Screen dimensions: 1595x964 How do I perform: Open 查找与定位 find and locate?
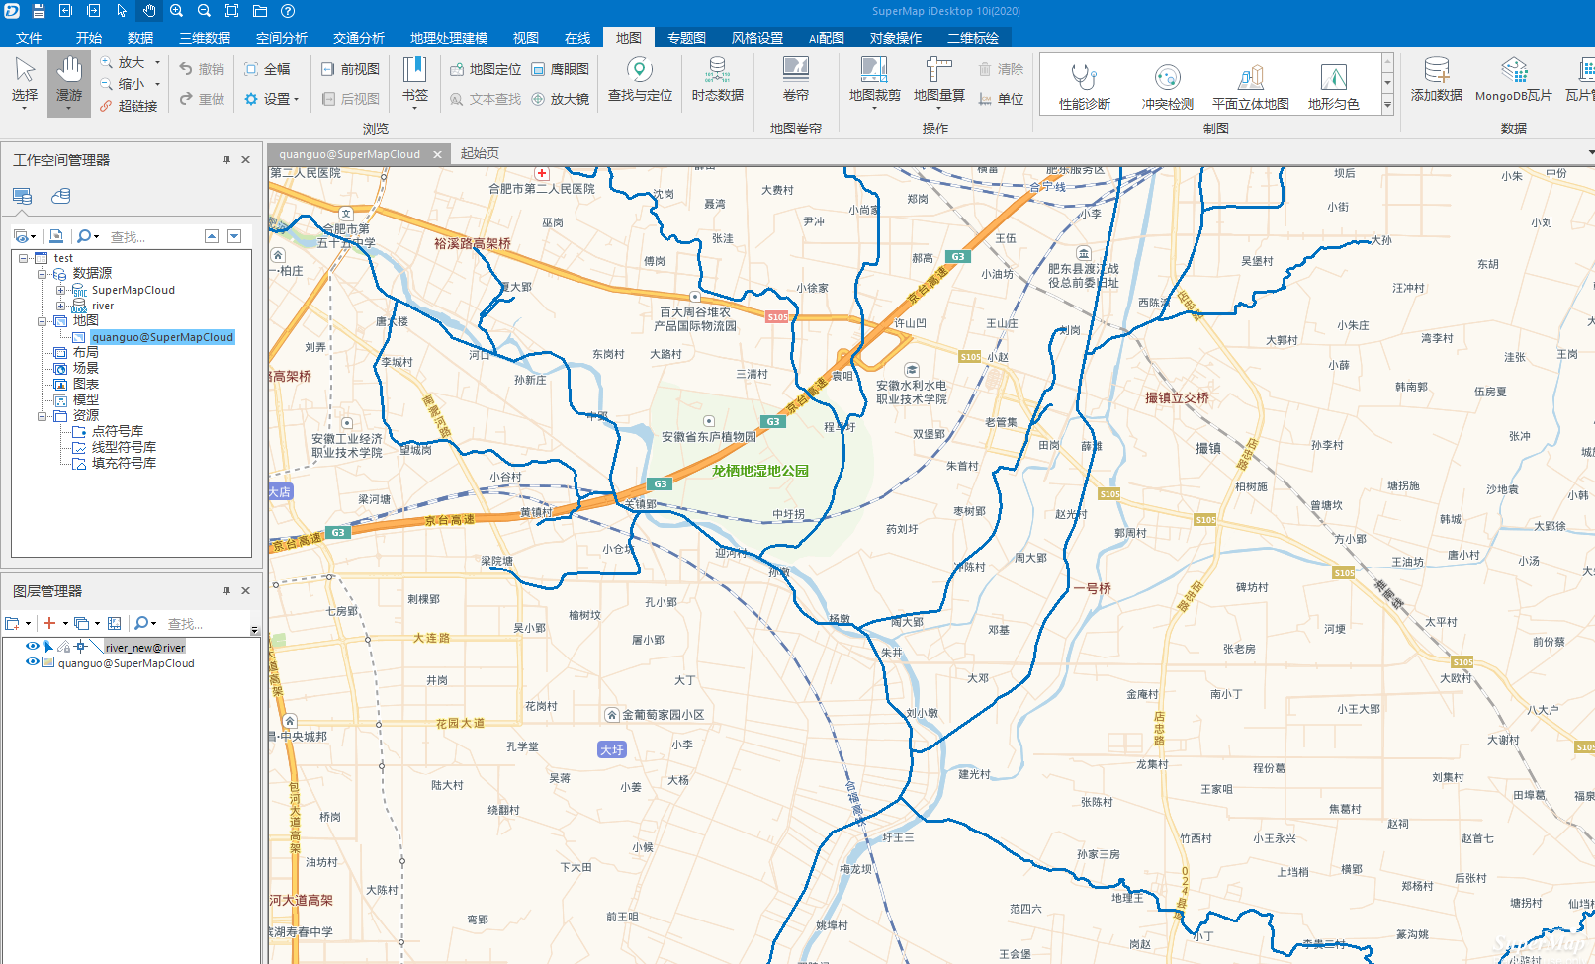pyautogui.click(x=640, y=80)
